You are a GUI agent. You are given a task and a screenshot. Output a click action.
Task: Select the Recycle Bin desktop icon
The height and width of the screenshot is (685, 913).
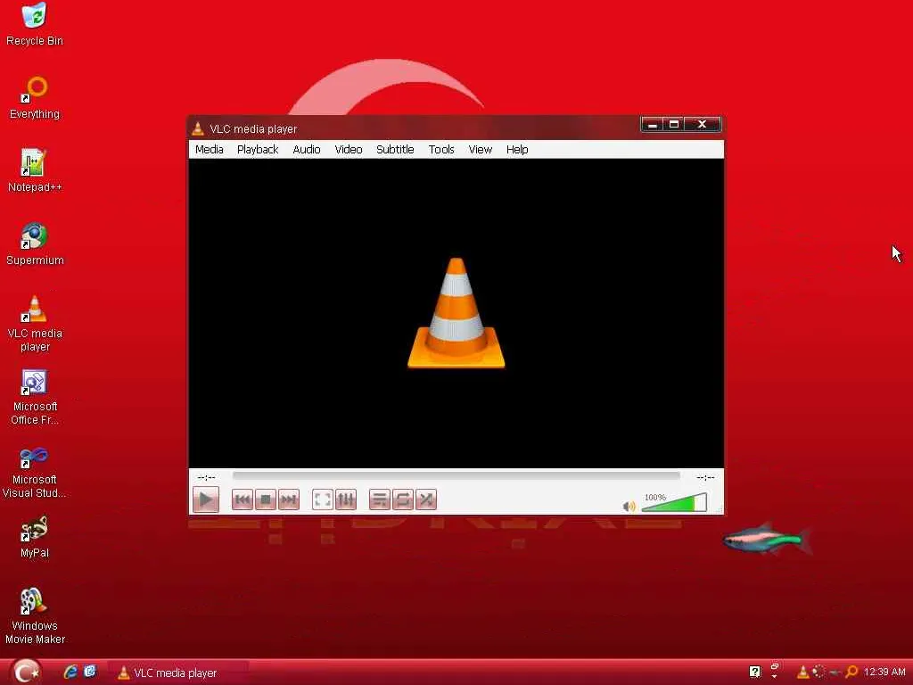[x=35, y=25]
